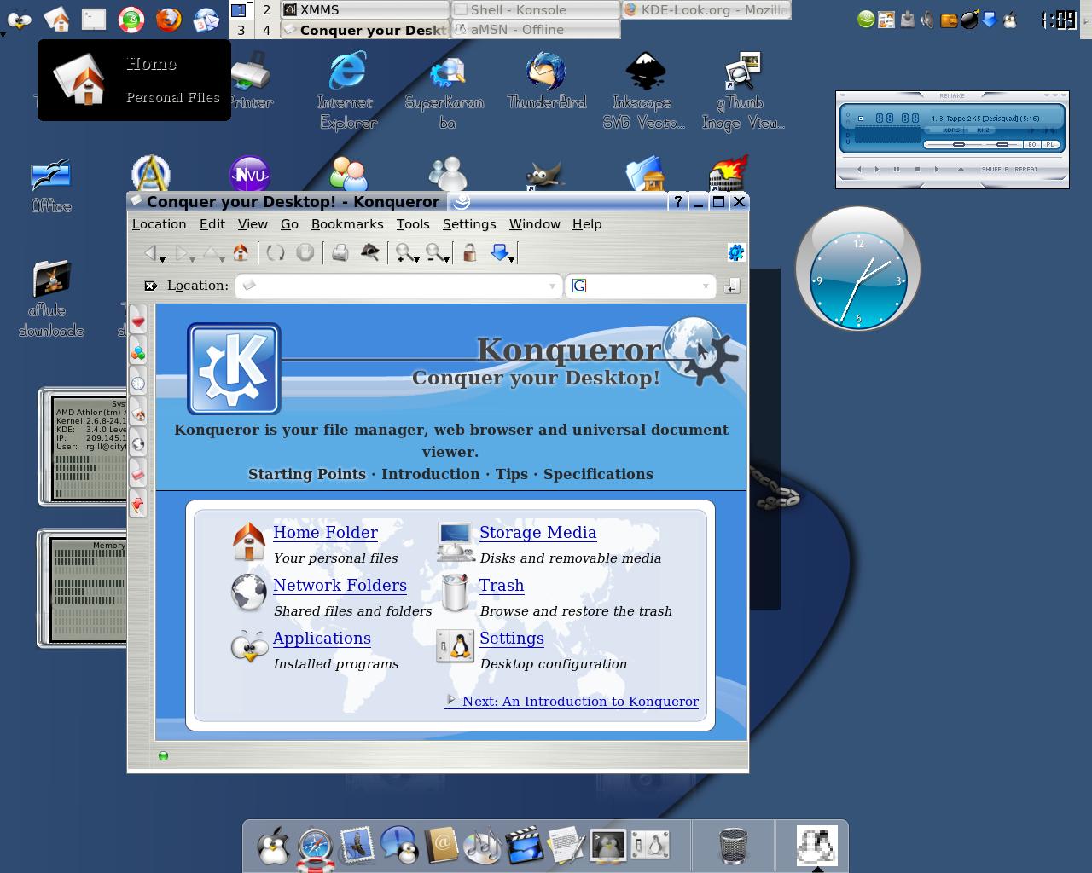Click the Zoom In magnifier icon
The width and height of the screenshot is (1092, 873).
pyautogui.click(x=404, y=252)
